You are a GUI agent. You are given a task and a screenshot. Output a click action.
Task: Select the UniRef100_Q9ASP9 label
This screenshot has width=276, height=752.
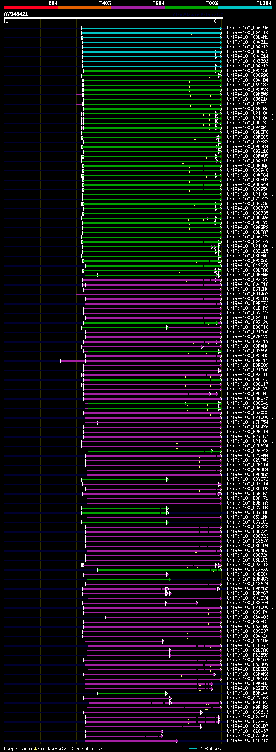(248, 227)
